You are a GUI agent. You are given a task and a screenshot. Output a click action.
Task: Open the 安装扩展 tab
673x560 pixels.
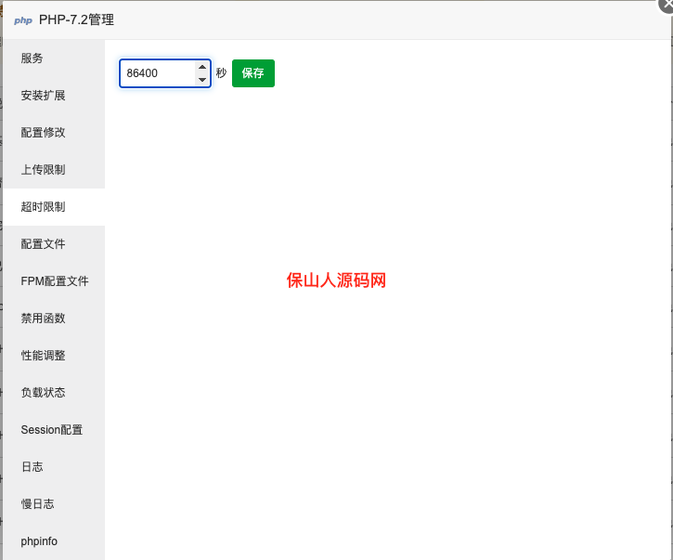coord(54,96)
